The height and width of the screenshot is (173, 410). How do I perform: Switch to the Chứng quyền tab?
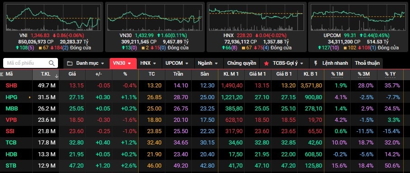[241, 63]
